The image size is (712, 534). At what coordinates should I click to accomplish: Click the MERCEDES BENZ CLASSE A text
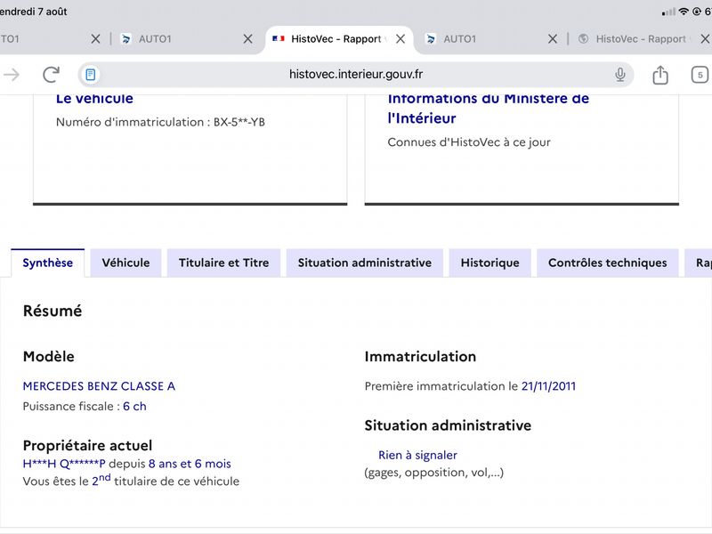click(99, 386)
